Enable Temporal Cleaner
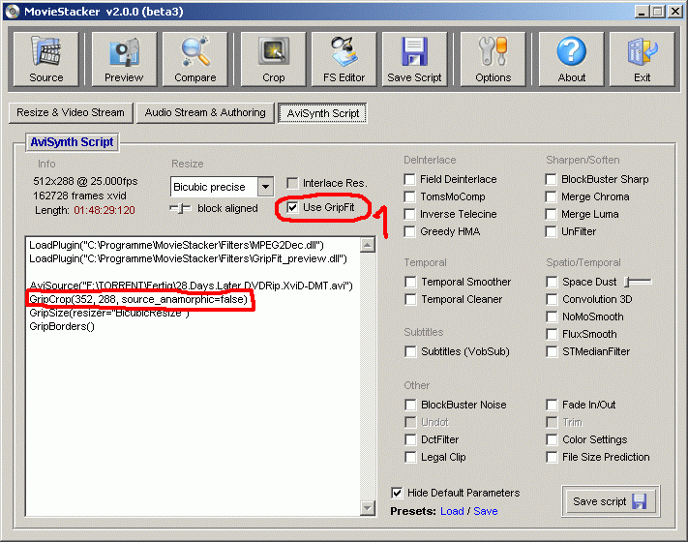The image size is (688, 542). 410,299
